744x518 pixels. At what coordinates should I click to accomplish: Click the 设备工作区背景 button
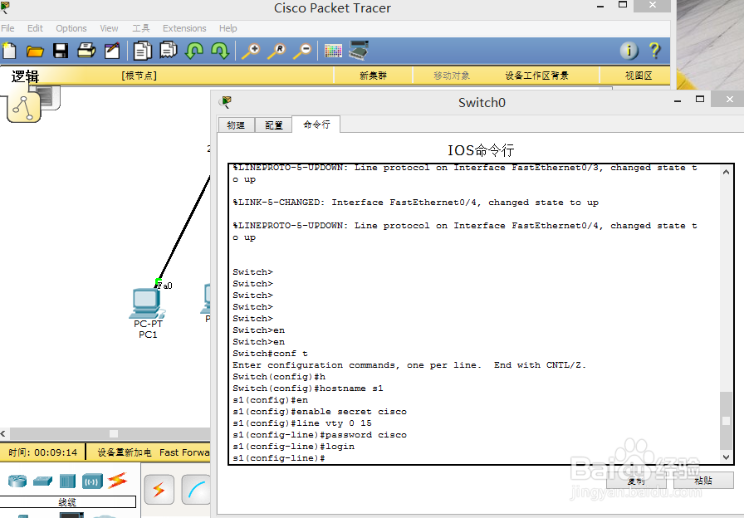pyautogui.click(x=536, y=76)
